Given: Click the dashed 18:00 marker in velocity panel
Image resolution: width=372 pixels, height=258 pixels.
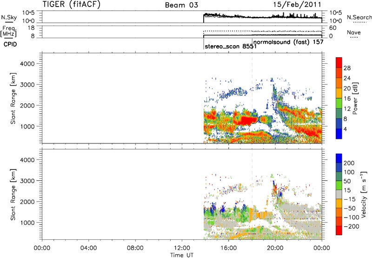Looking at the screenshot, I should click(252, 194).
